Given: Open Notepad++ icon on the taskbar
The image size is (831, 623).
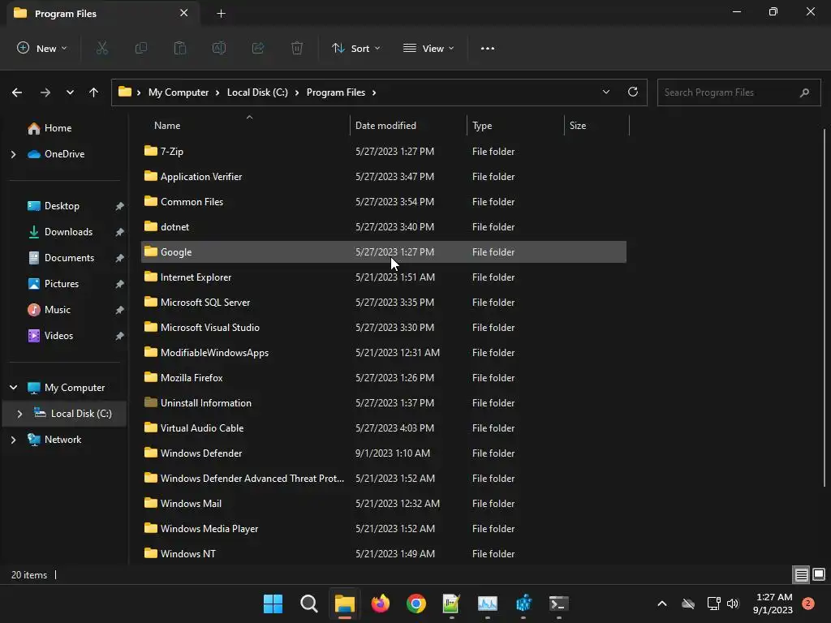Looking at the screenshot, I should pyautogui.click(x=451, y=604).
